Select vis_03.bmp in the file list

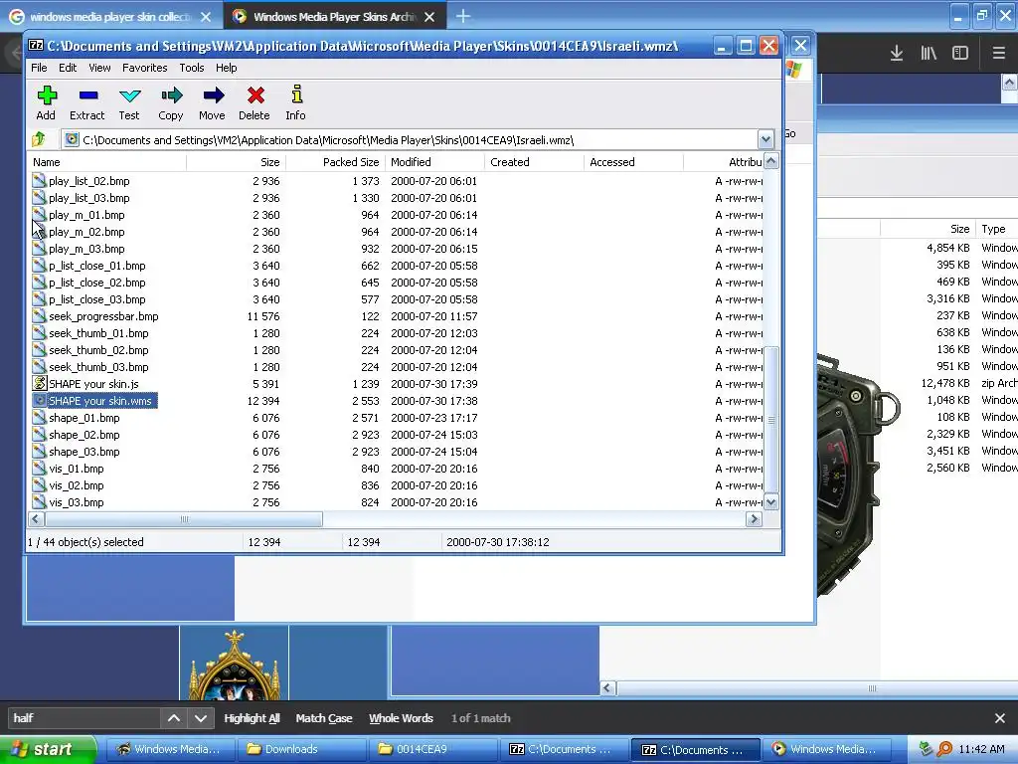tap(76, 502)
